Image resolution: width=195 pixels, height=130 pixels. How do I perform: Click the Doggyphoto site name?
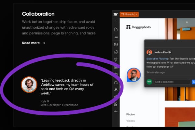[141, 27]
